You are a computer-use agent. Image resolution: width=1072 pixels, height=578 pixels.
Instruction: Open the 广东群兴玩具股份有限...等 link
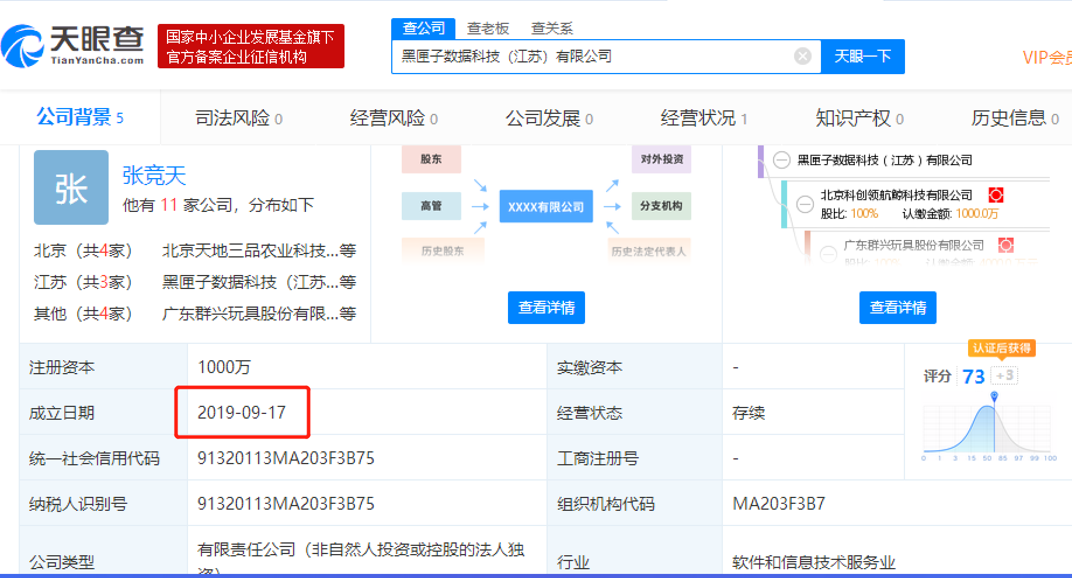click(259, 314)
